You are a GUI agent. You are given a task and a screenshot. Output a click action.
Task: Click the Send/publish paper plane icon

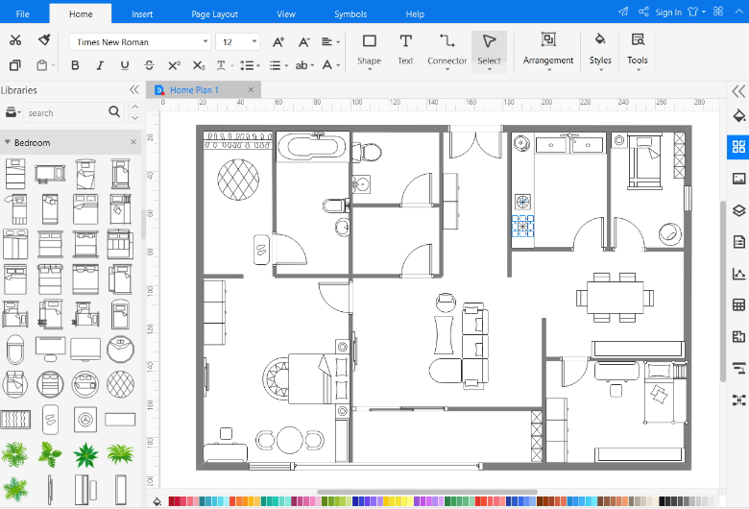pos(623,12)
